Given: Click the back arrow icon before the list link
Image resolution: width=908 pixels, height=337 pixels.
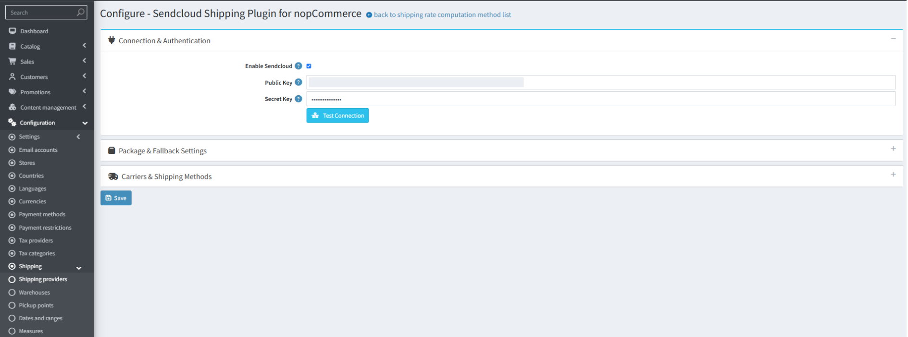Looking at the screenshot, I should [x=369, y=15].
